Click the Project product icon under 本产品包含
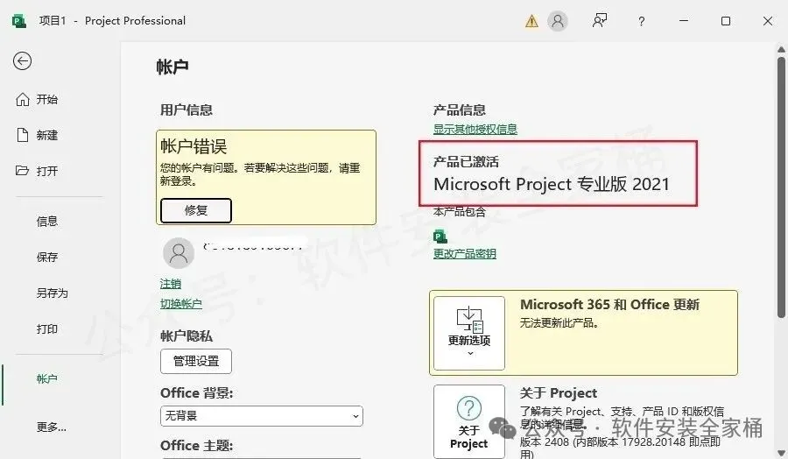Screen dimensions: 788x459 point(440,237)
